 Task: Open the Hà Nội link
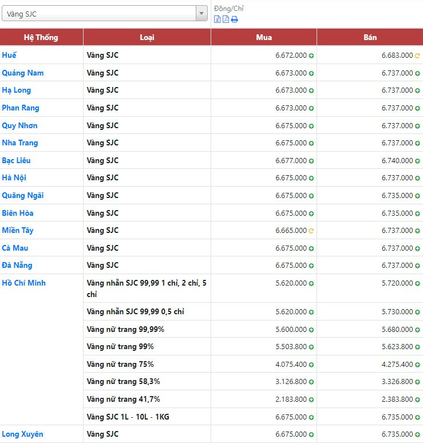click(14, 177)
